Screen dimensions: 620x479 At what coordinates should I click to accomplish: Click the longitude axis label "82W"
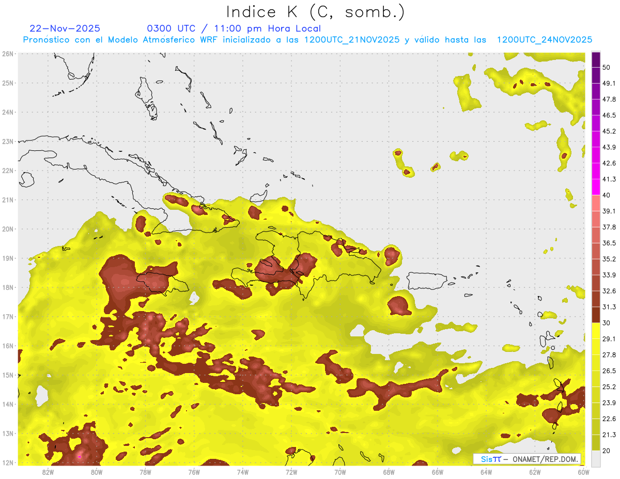pos(48,472)
